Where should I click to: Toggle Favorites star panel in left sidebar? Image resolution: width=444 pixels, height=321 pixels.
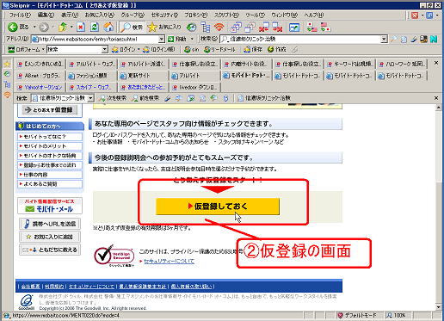(x=7, y=64)
